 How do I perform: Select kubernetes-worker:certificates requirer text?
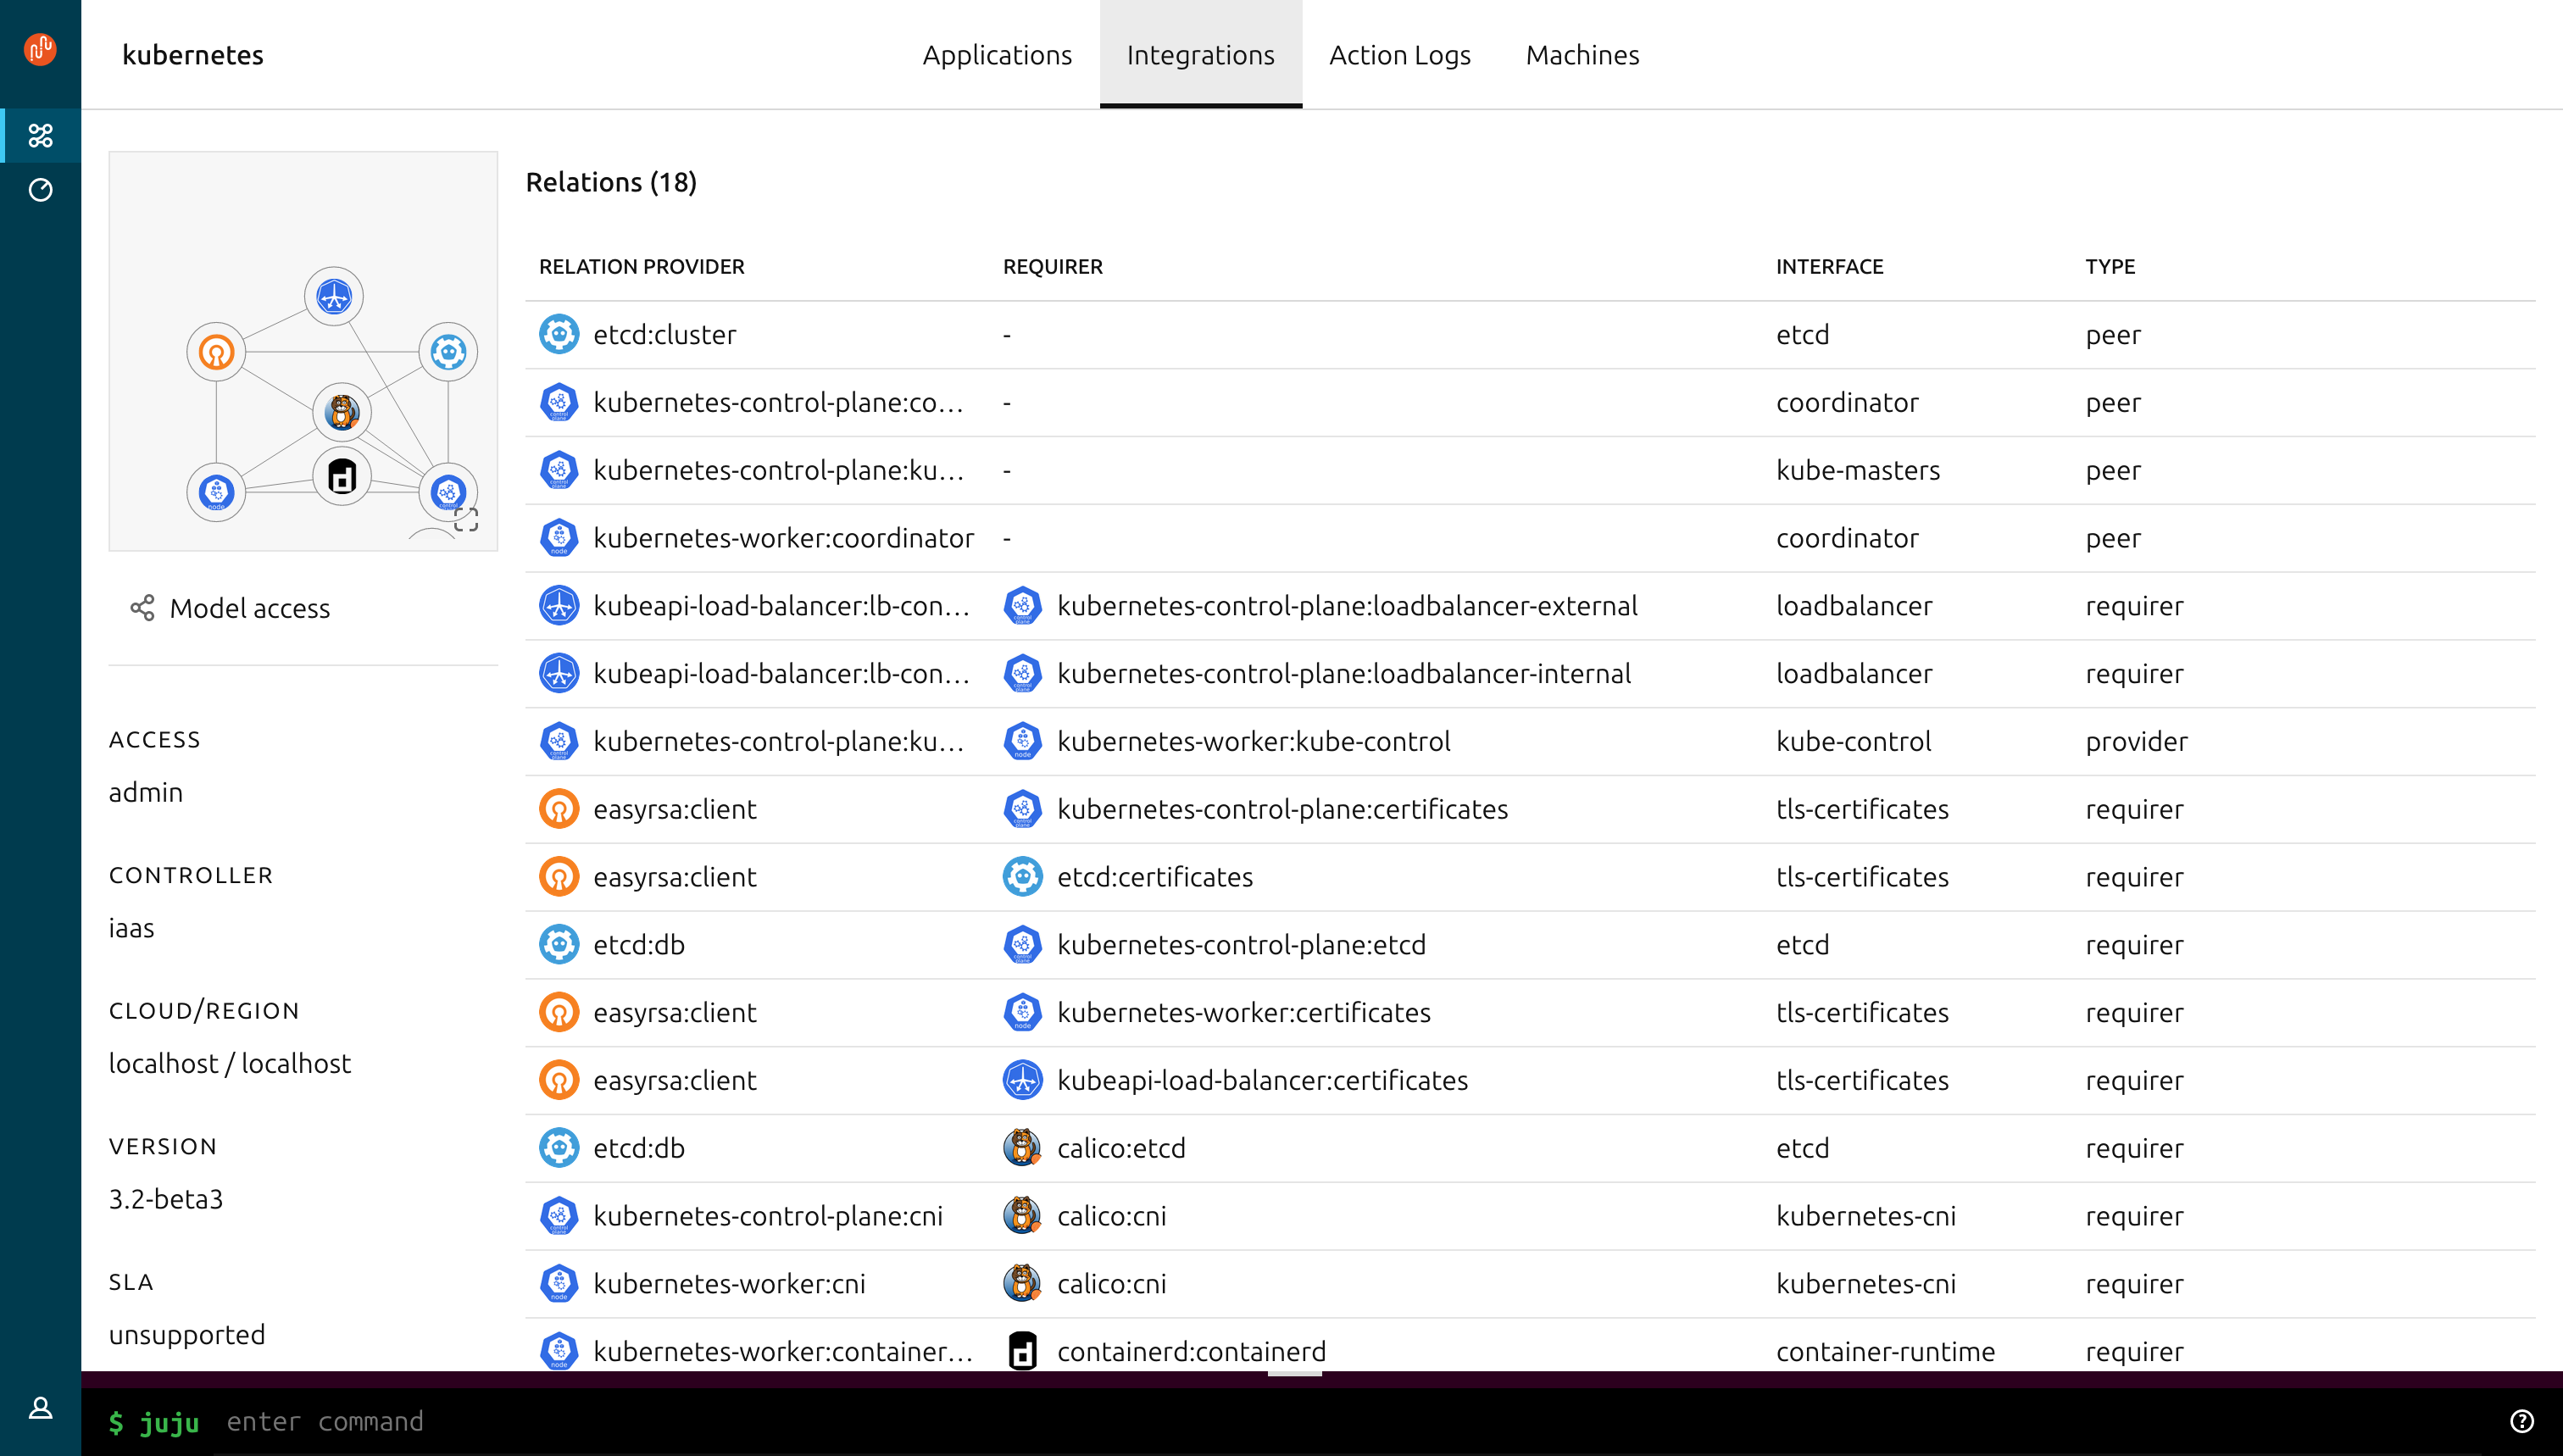[x=1243, y=1012]
